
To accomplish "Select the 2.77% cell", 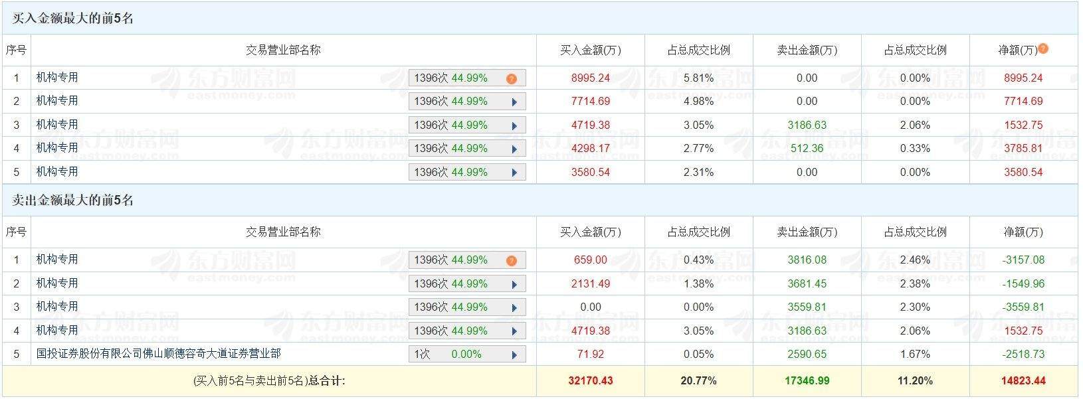I will click(x=699, y=148).
